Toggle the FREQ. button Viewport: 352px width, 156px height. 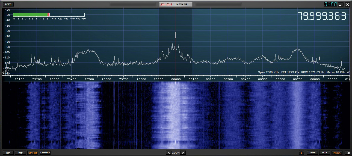click(x=337, y=153)
